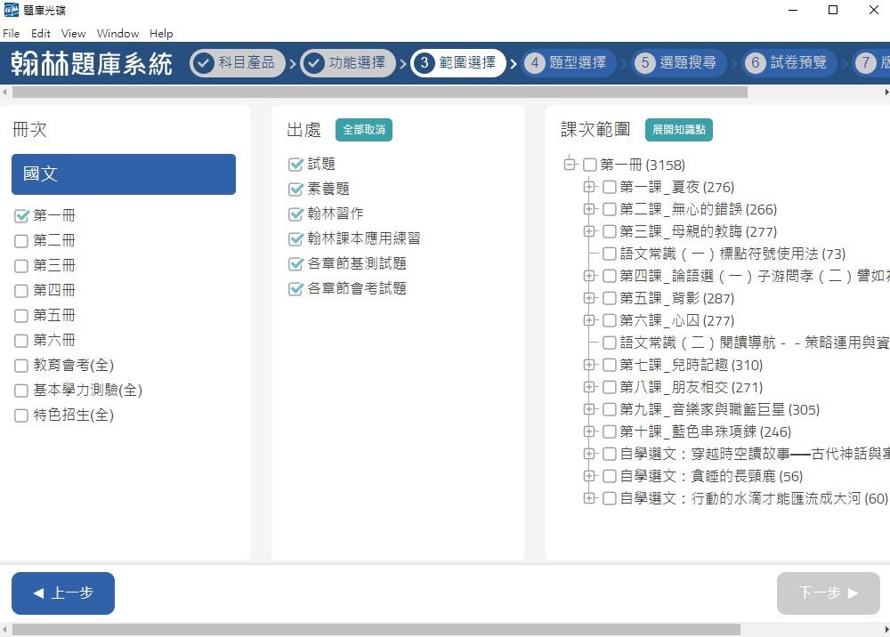Check 第一課_夏夜 (276) checkbox

point(610,187)
